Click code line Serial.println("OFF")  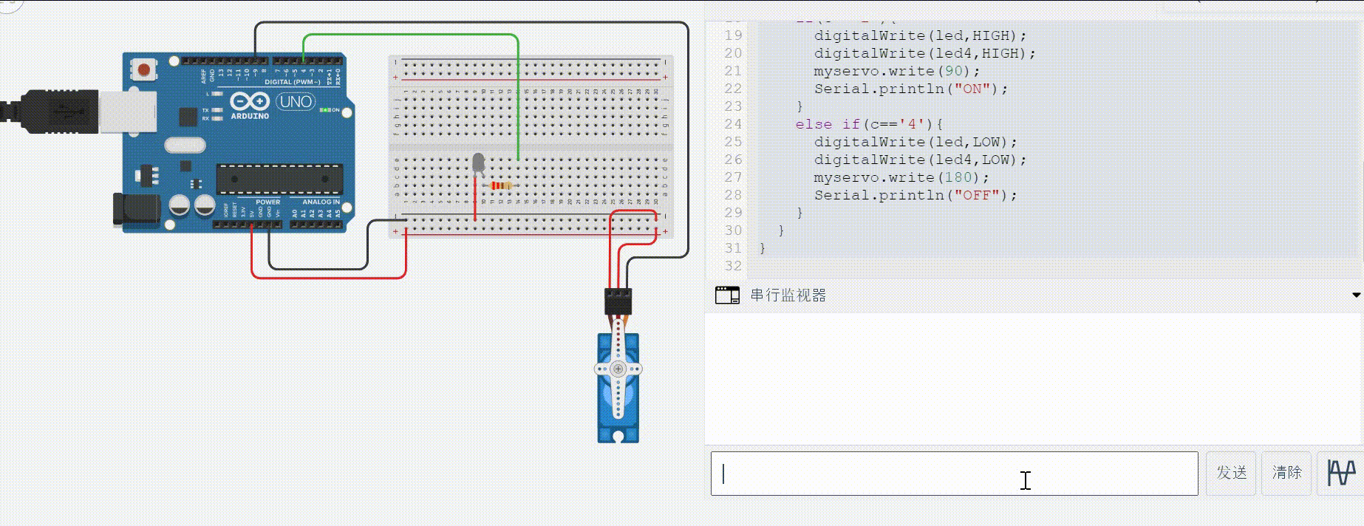(x=915, y=195)
